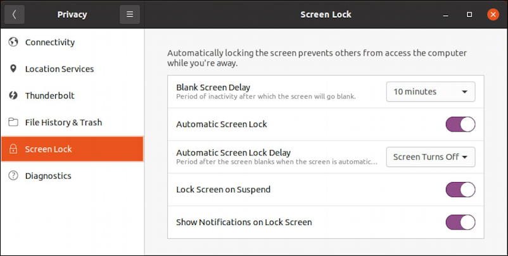Screen dimensions: 508x256
Task: Click the Diagnostics question mark icon
Action: click(13, 176)
